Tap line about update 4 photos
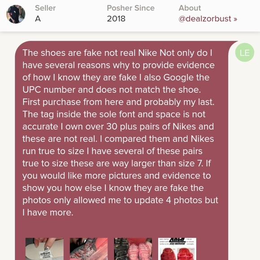The image size is (260, 260). coord(120,200)
